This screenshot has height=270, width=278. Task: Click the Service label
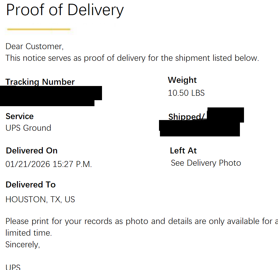pyautogui.click(x=20, y=116)
